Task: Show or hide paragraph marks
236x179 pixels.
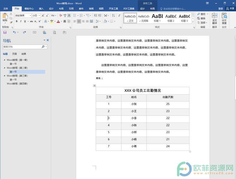Action: tap(119, 16)
